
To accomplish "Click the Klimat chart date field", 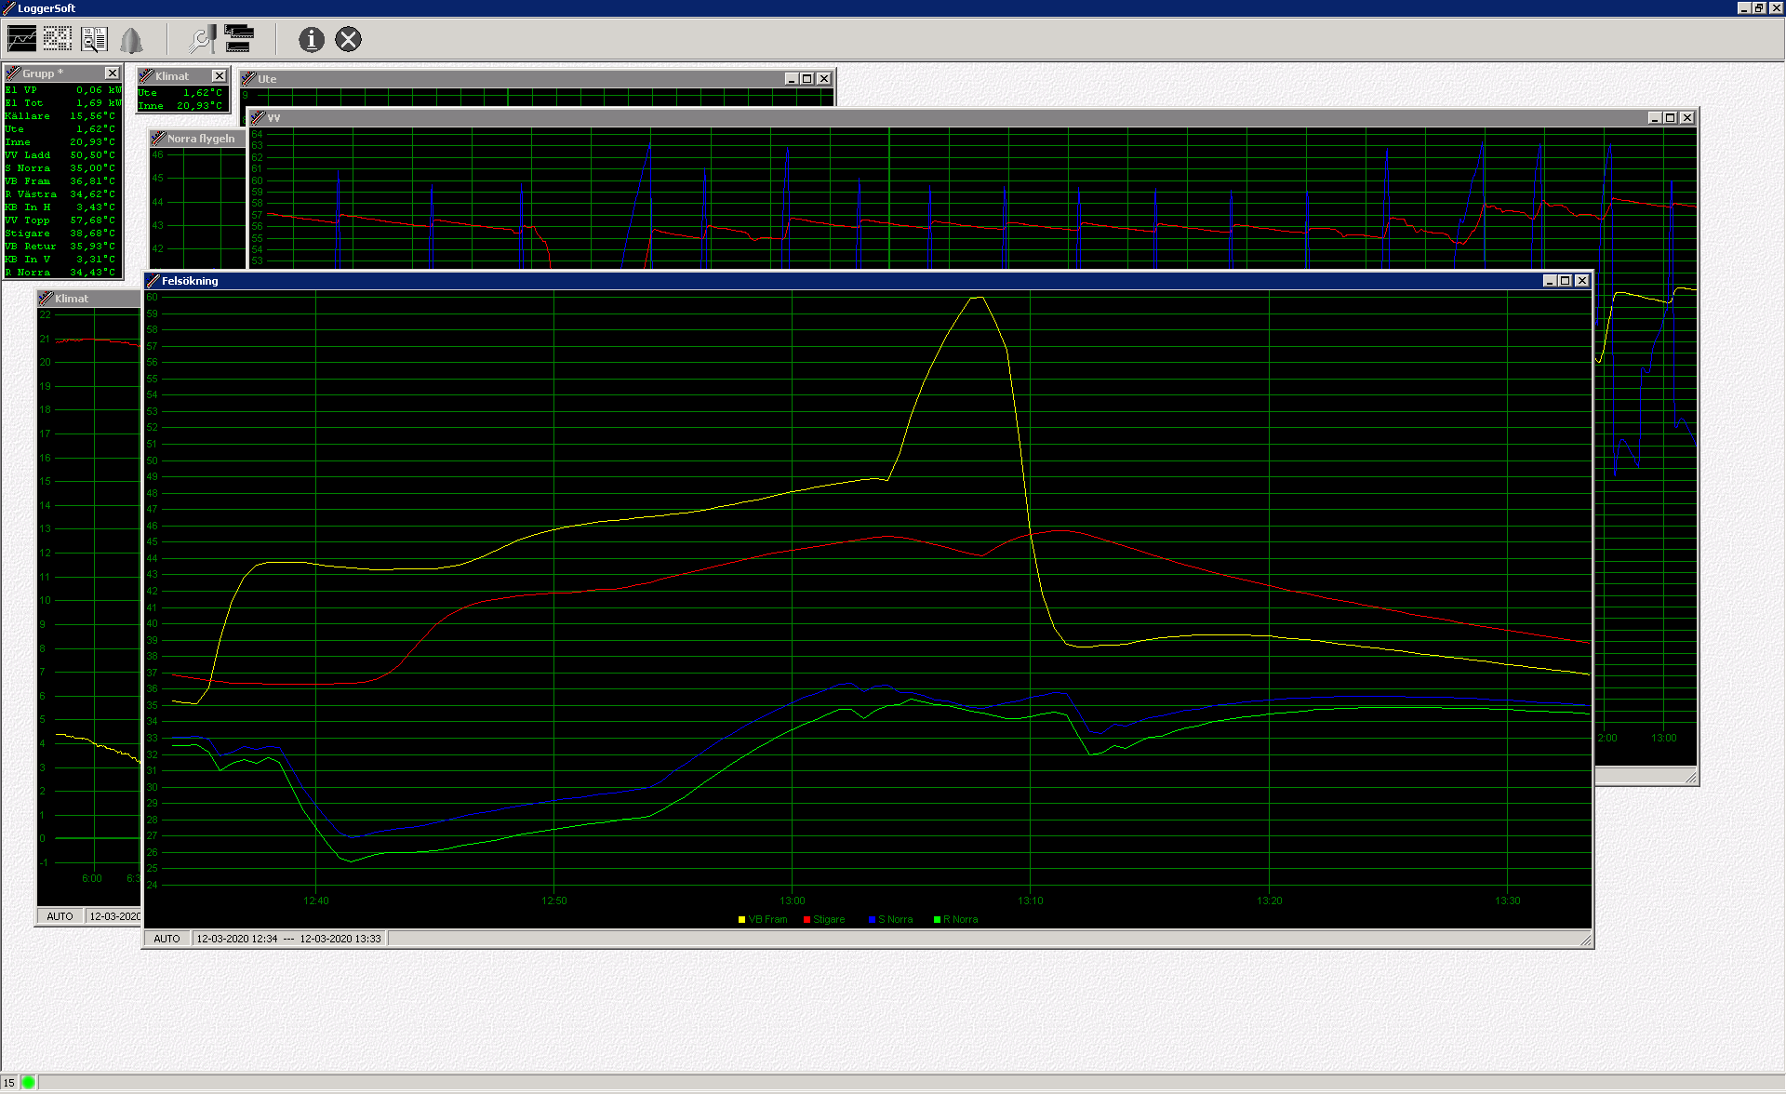I will point(113,916).
